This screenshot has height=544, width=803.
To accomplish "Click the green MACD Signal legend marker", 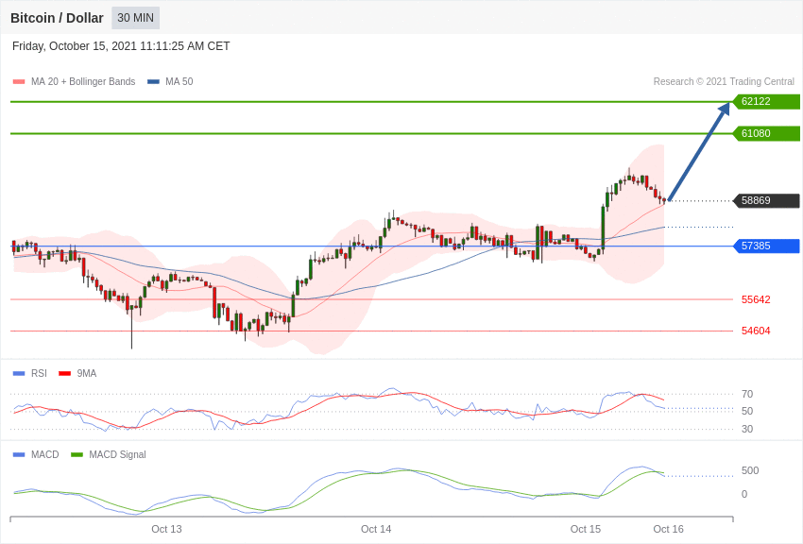I will [77, 455].
